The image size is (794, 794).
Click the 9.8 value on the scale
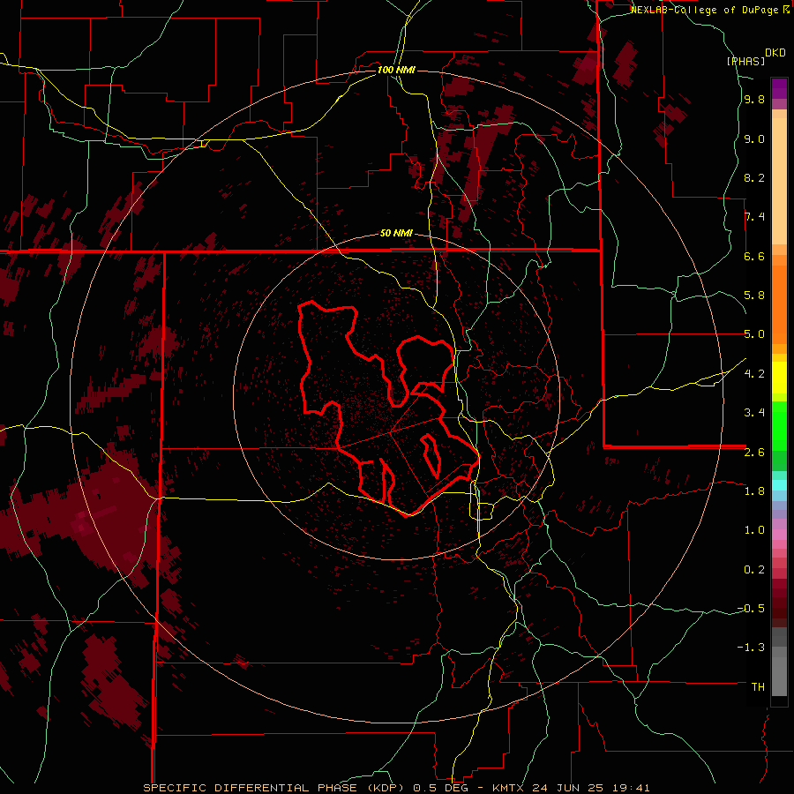[754, 99]
